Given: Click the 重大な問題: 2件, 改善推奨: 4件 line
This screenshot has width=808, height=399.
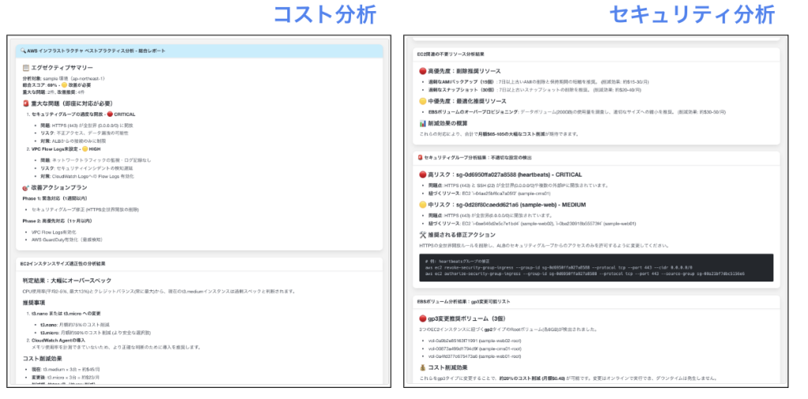Looking at the screenshot, I should pyautogui.click(x=55, y=91).
